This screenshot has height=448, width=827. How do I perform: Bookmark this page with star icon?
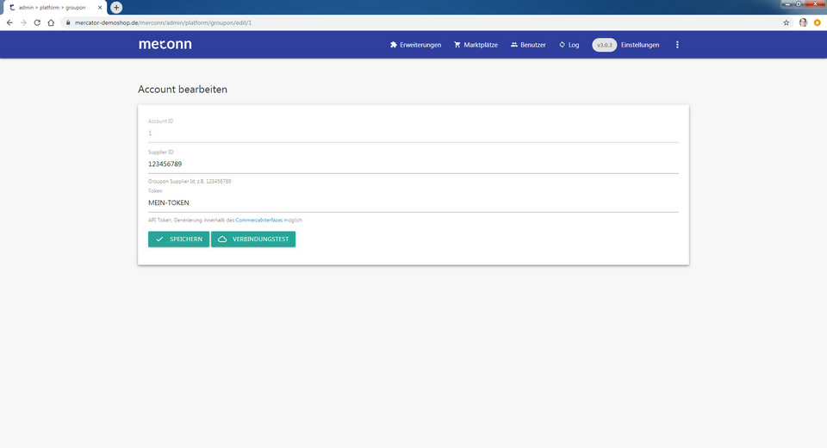787,22
